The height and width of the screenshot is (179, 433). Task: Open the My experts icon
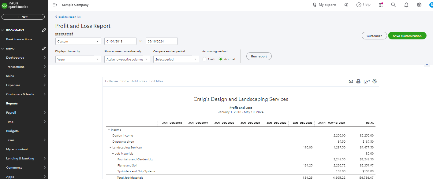[x=314, y=5]
